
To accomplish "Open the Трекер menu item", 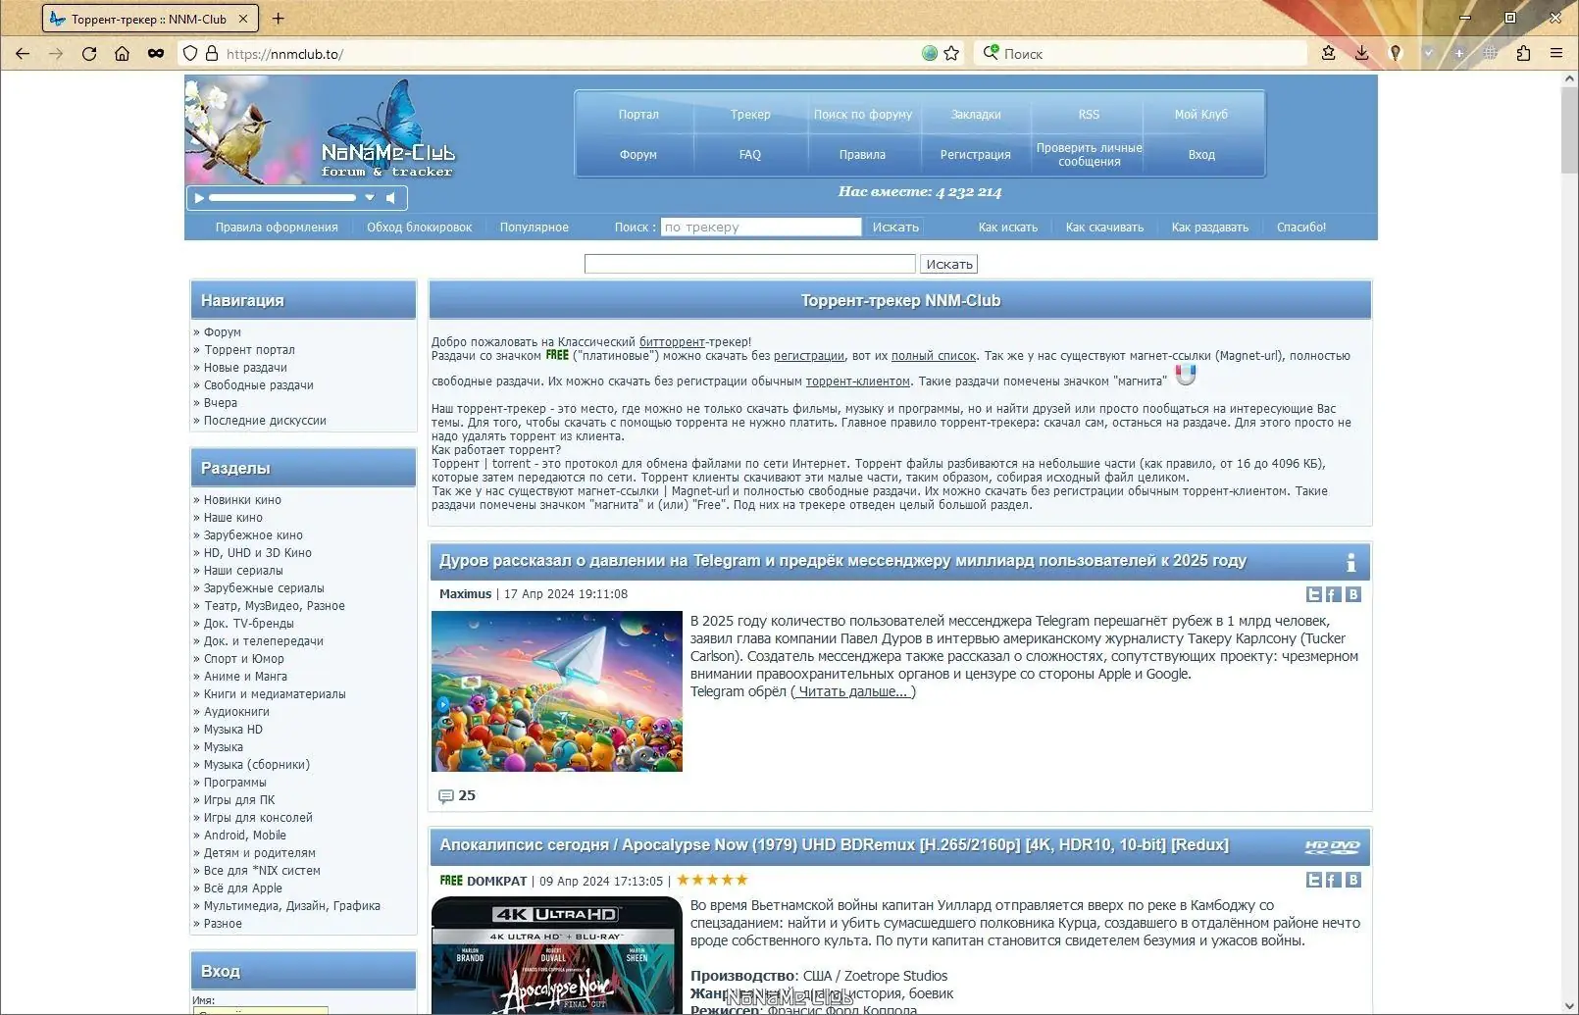I will 750,115.
